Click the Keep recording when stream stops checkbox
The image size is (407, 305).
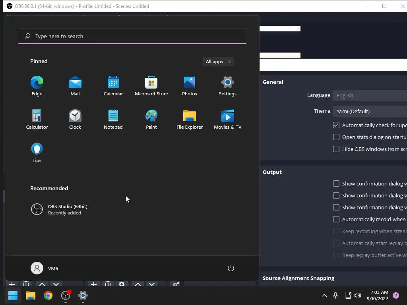tap(336, 232)
